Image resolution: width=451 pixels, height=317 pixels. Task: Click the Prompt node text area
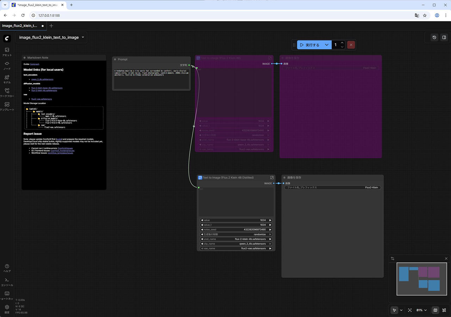pyautogui.click(x=151, y=79)
